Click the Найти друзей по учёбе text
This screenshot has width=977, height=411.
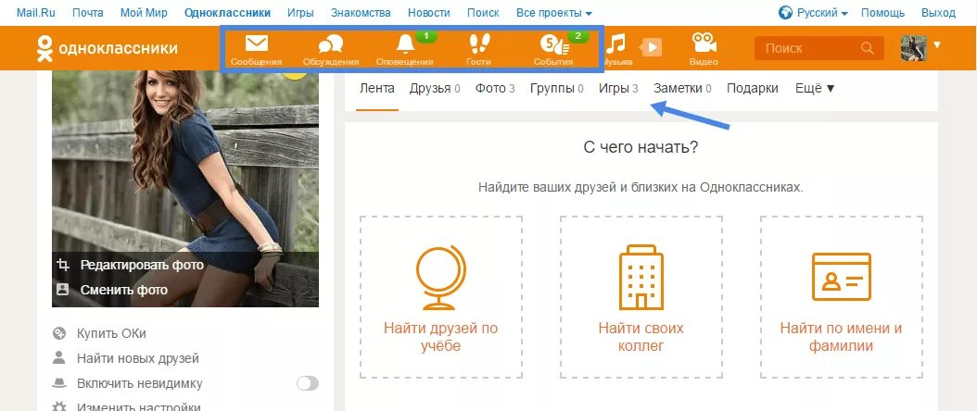(440, 336)
